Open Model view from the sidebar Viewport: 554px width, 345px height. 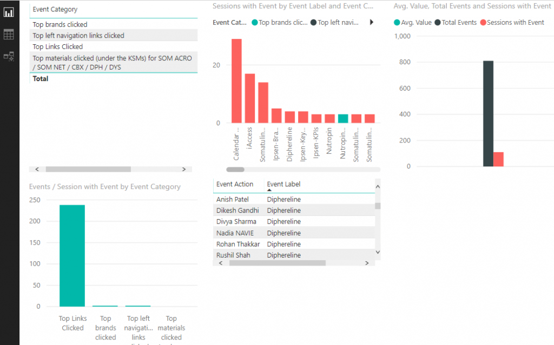[x=9, y=56]
